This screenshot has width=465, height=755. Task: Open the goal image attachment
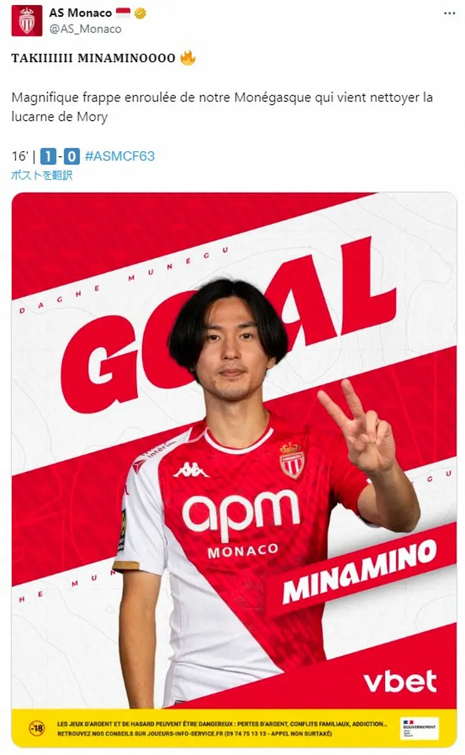point(234,469)
